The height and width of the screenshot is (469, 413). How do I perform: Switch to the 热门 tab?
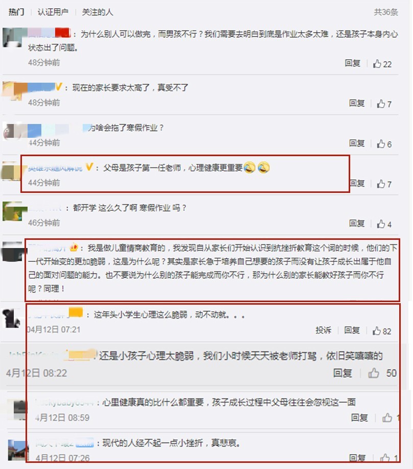point(16,12)
